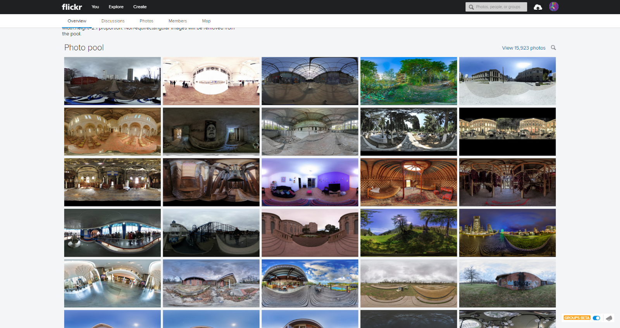The height and width of the screenshot is (328, 620).
Task: Click the megaphone feedback icon
Action: [x=609, y=318]
